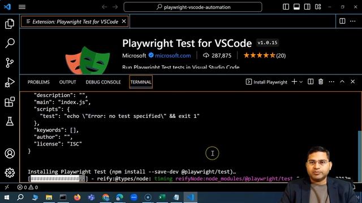Open Google Chrome from the taskbar
The image size is (362, 203).
pos(106,197)
